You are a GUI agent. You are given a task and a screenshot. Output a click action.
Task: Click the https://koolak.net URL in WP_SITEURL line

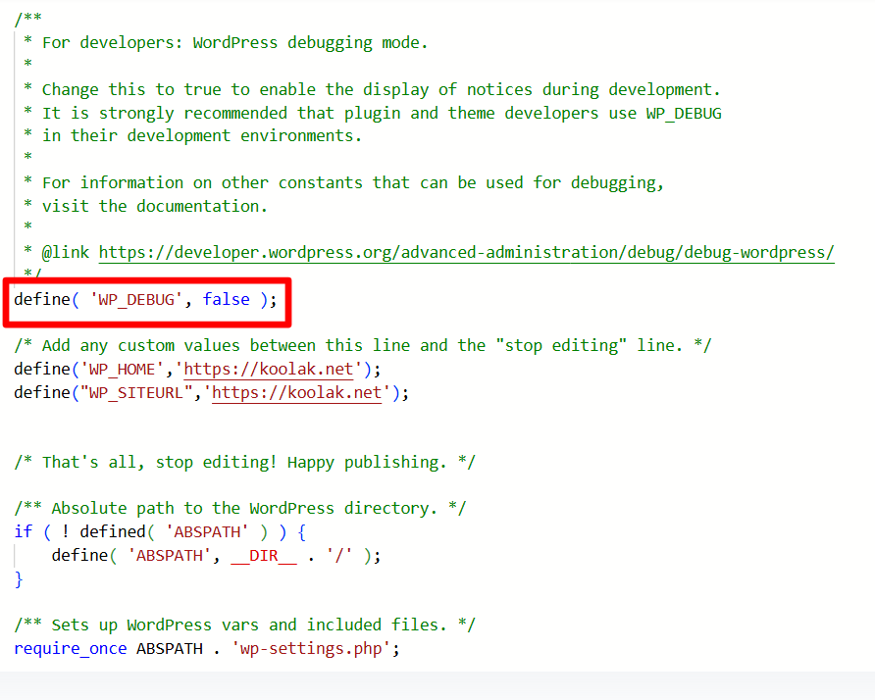pos(297,393)
